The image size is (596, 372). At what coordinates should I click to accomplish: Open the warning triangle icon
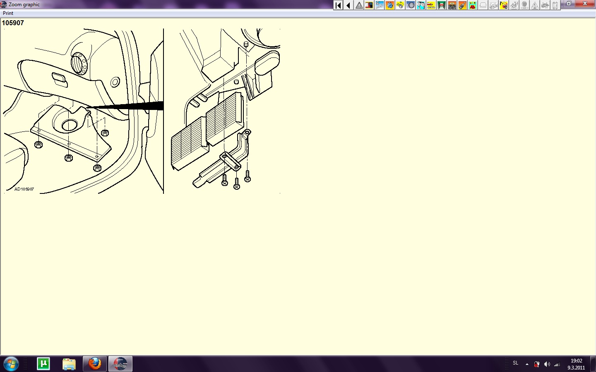click(359, 5)
